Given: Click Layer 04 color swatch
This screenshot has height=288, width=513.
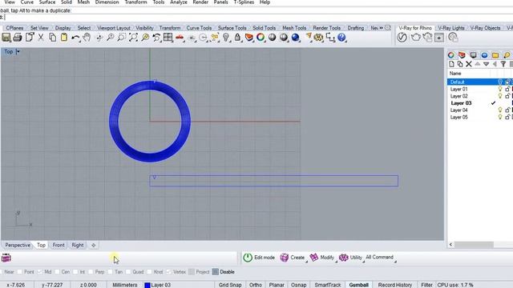Looking at the screenshot, I should click(512, 110).
